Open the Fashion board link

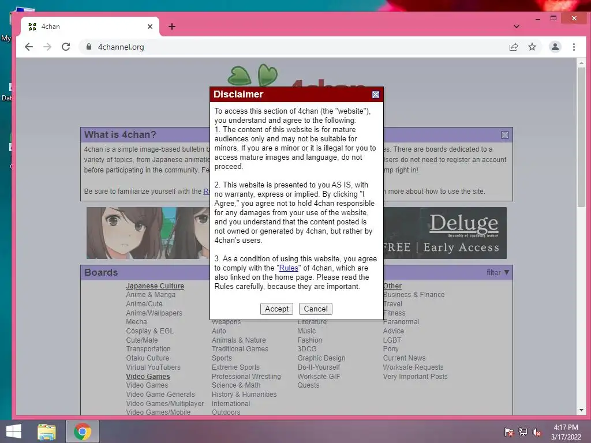310,340
